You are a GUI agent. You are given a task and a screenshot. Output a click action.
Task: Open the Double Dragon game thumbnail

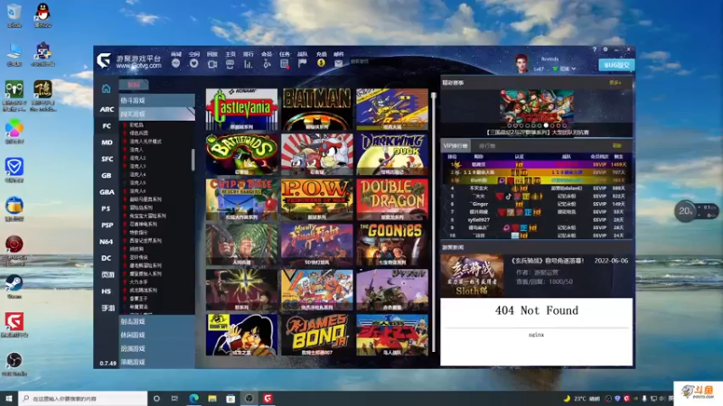point(392,199)
